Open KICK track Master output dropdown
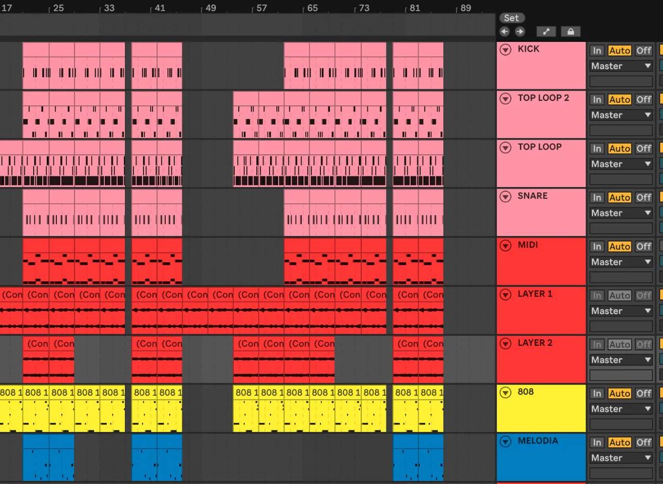The image size is (663, 484). pos(621,66)
